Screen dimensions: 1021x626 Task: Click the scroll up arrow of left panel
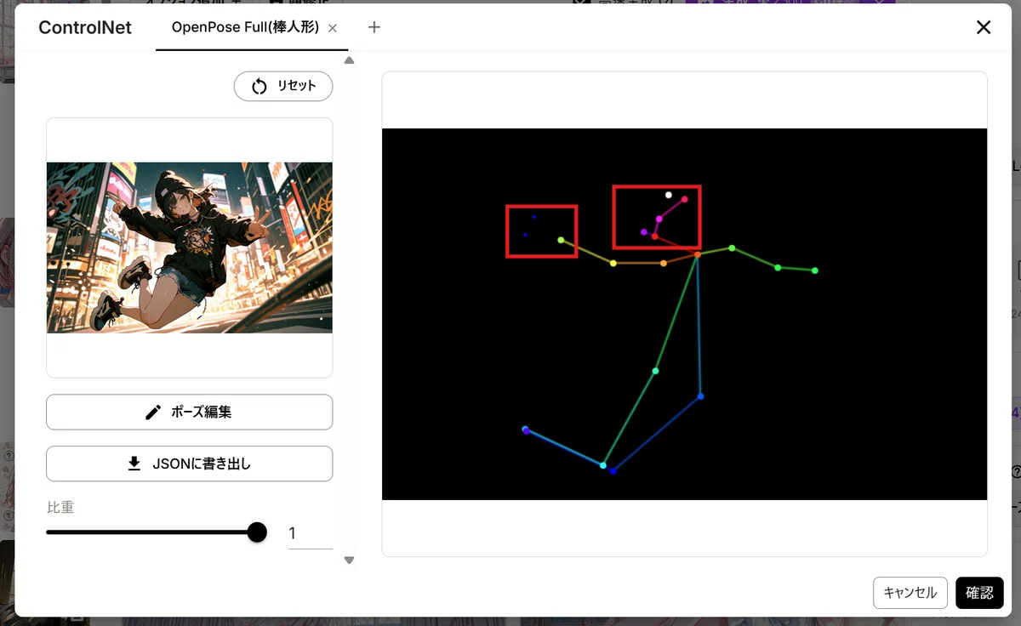point(349,60)
